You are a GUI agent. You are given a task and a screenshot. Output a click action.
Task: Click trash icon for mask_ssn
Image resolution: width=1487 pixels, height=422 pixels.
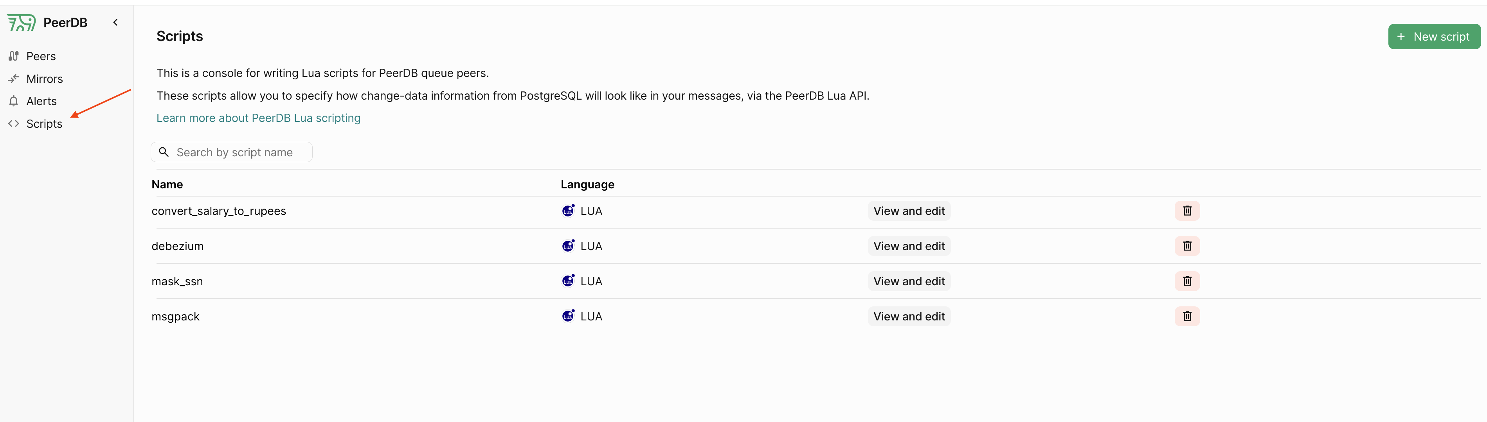pos(1187,281)
